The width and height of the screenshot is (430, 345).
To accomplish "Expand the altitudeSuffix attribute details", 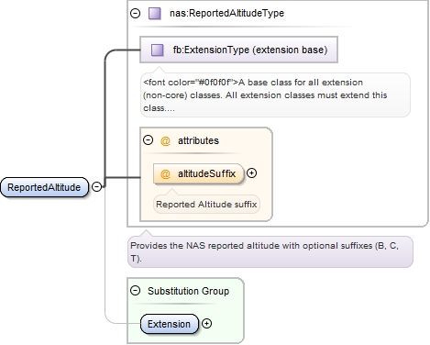I will coord(251,173).
